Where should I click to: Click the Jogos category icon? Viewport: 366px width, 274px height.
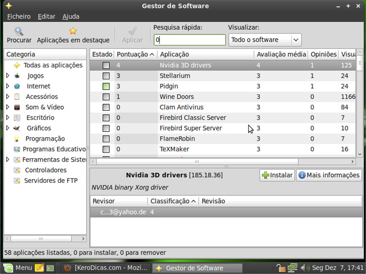point(17,75)
